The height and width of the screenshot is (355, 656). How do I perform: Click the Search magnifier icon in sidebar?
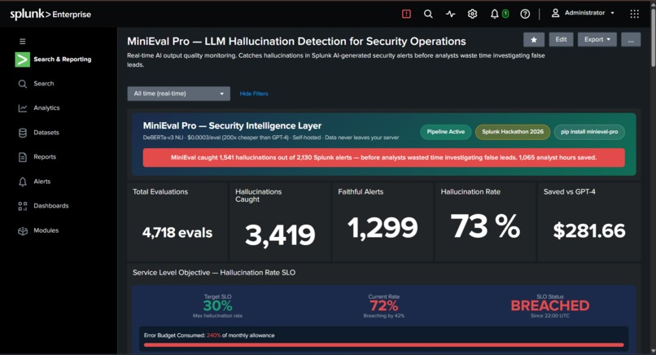coord(23,84)
